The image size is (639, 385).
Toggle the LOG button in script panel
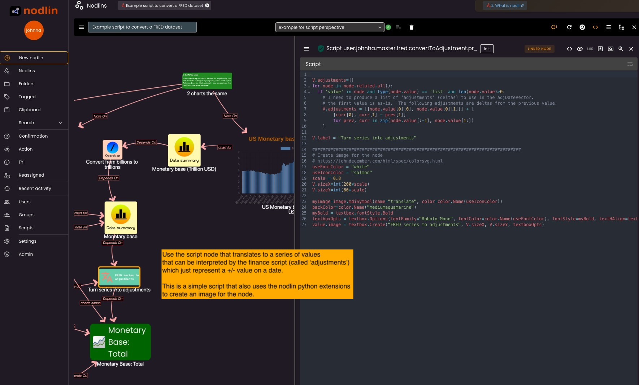590,49
